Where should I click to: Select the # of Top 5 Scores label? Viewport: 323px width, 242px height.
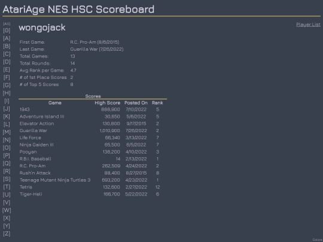39,85
